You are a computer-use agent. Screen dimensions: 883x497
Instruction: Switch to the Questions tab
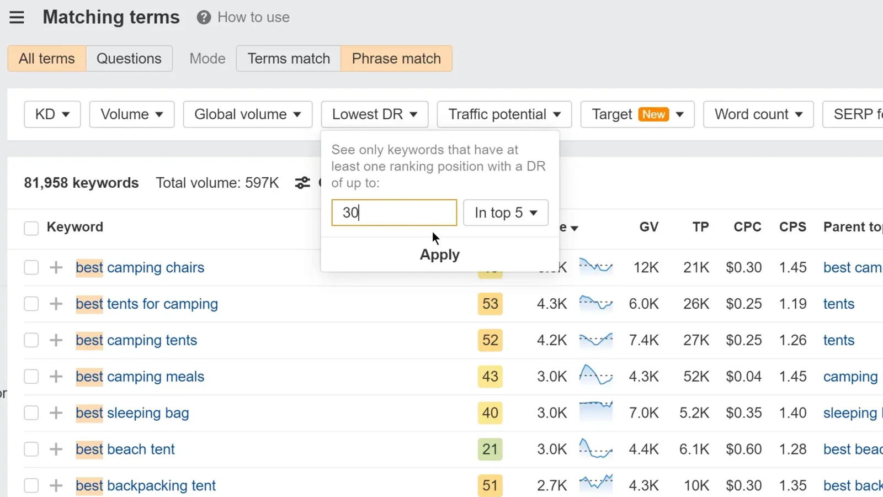click(x=129, y=59)
